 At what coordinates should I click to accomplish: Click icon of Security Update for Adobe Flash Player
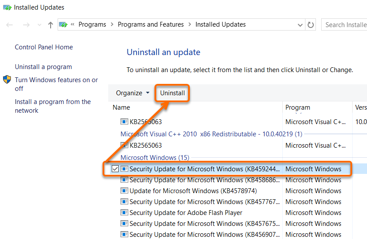click(x=124, y=213)
